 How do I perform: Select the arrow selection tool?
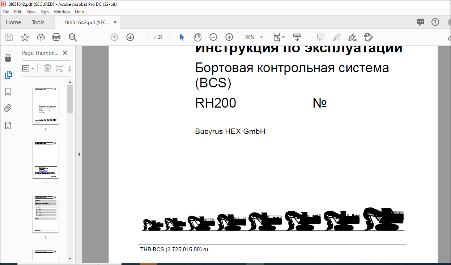(x=182, y=37)
